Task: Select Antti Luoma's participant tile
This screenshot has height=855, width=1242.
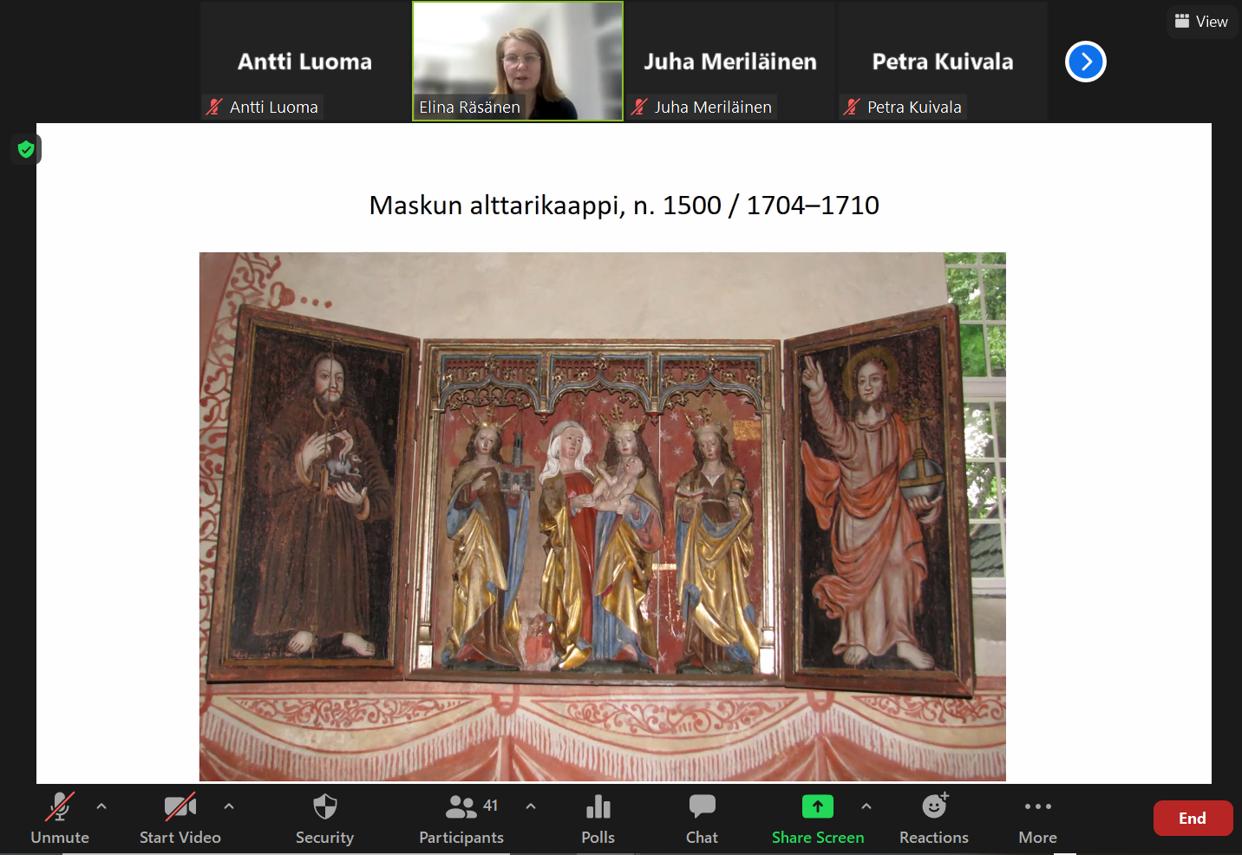Action: pyautogui.click(x=305, y=62)
